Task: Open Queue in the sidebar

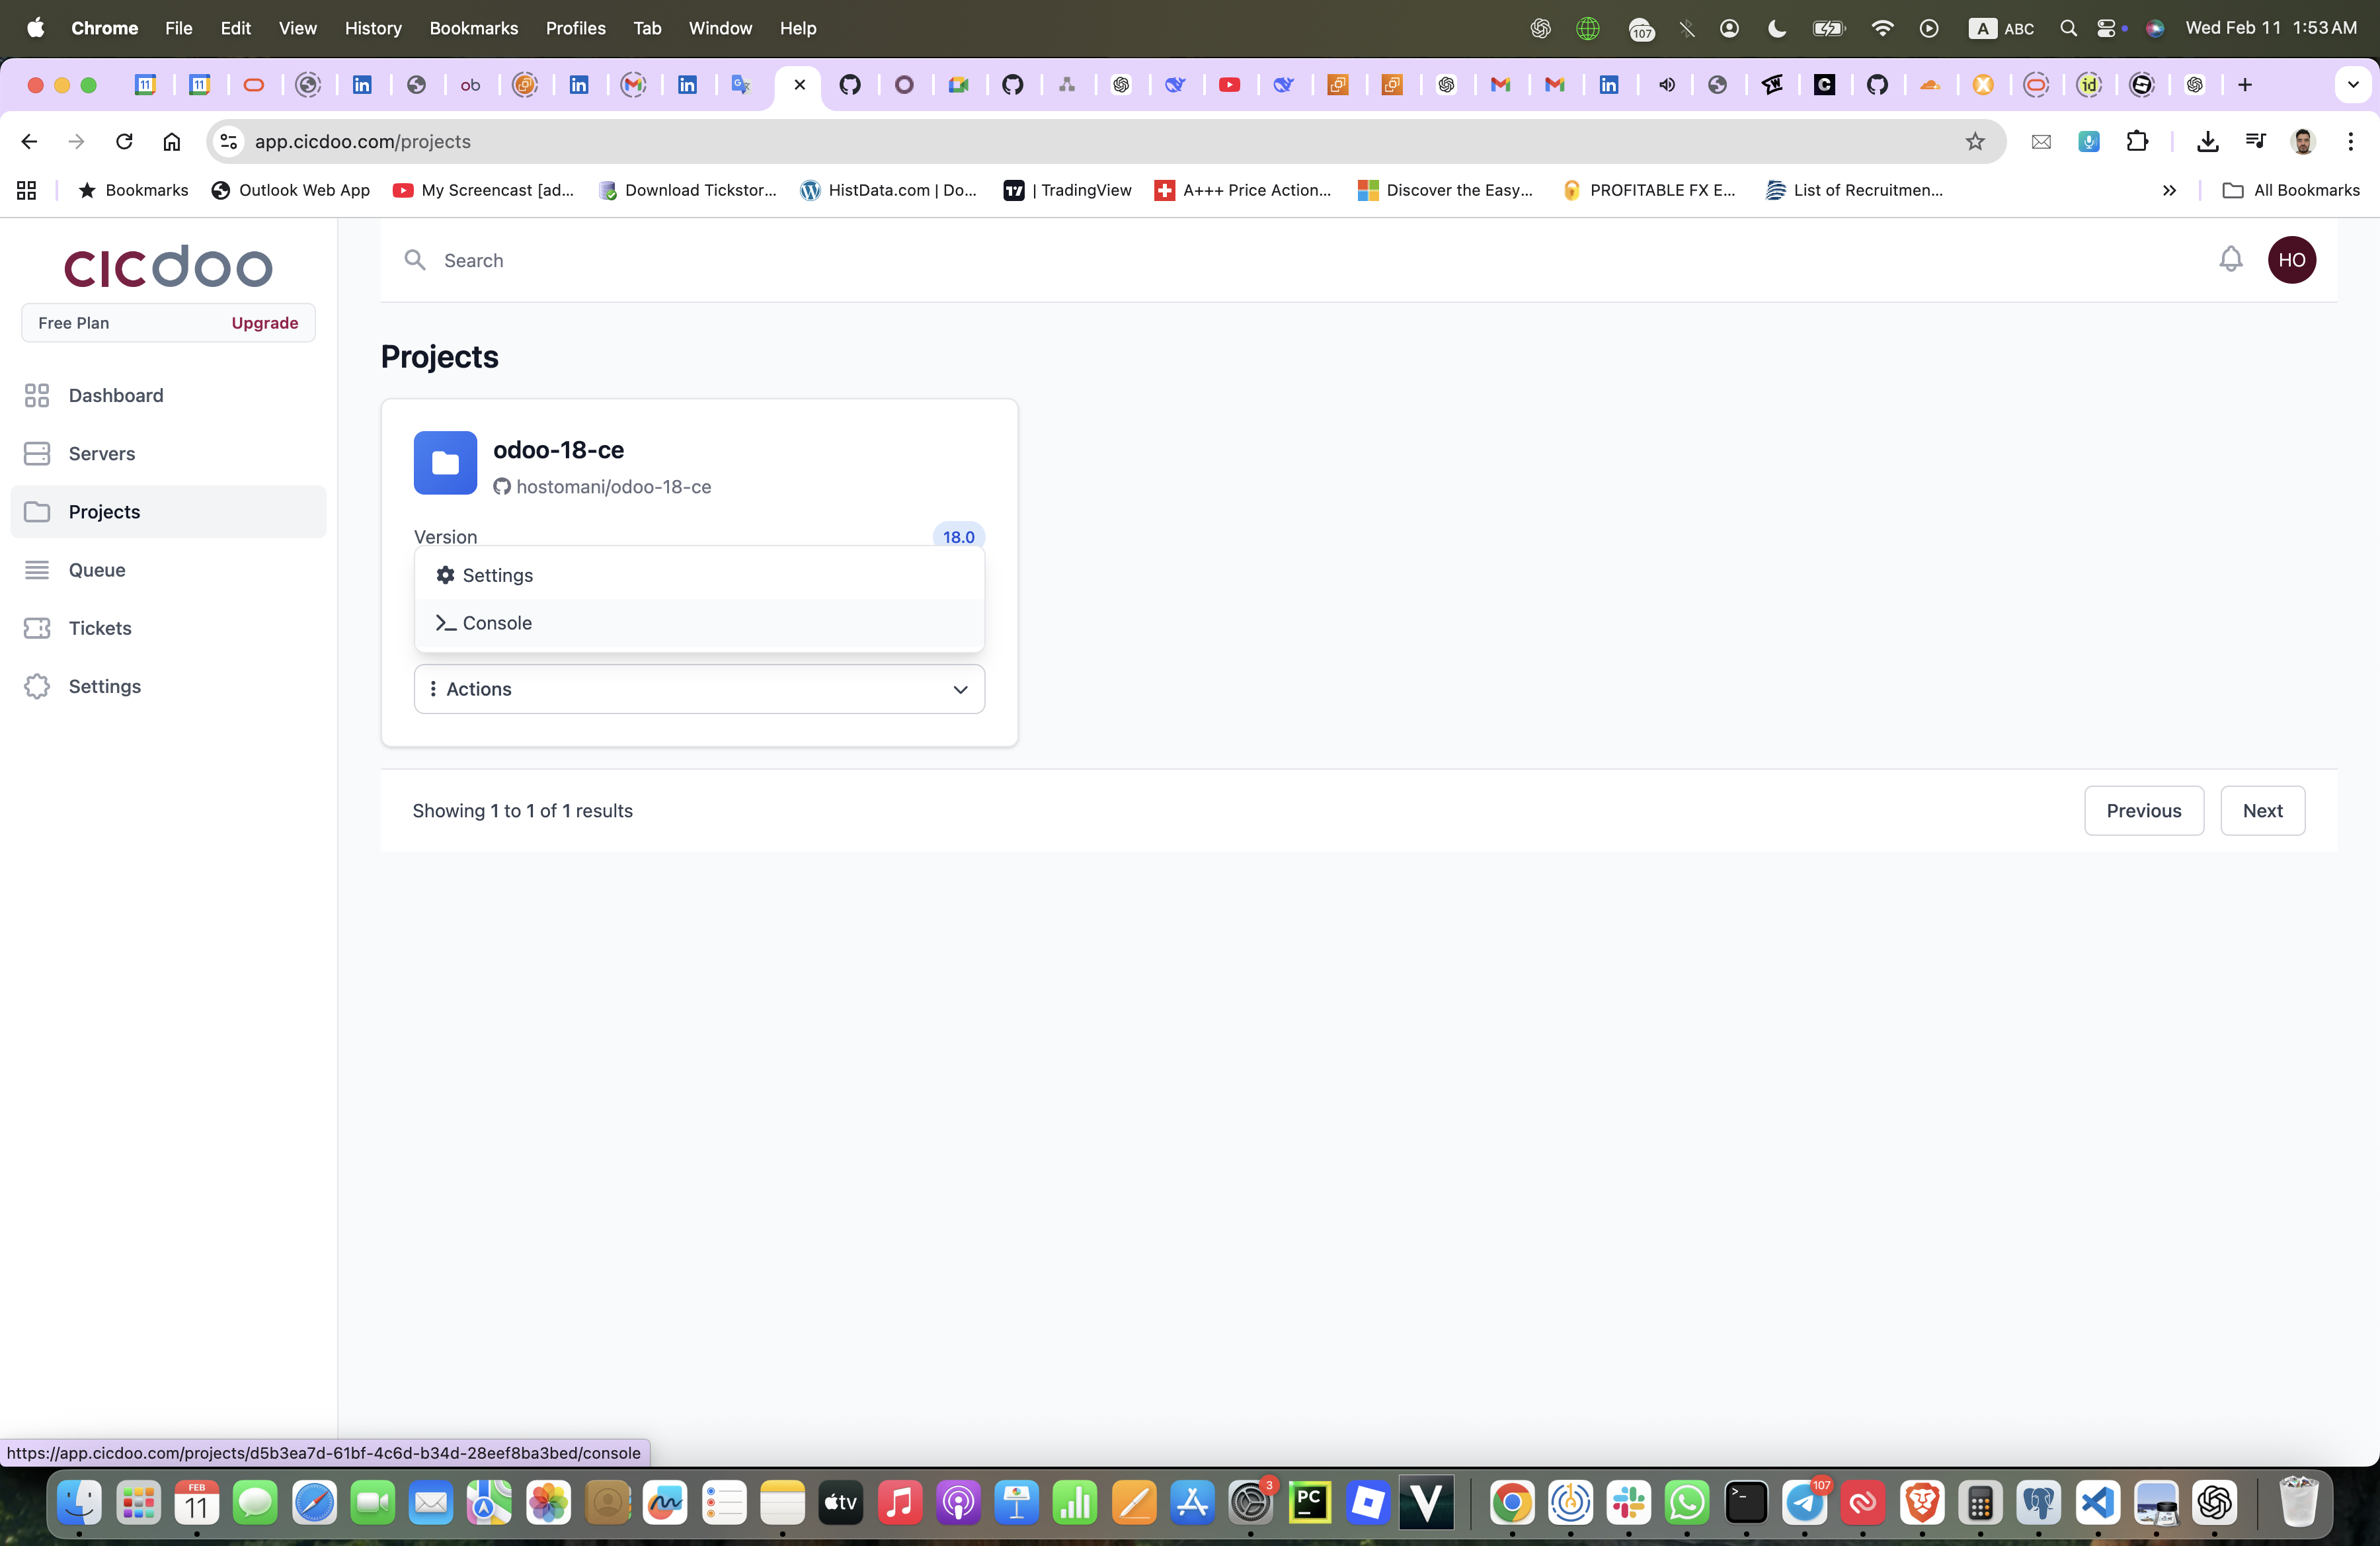Action: click(96, 570)
